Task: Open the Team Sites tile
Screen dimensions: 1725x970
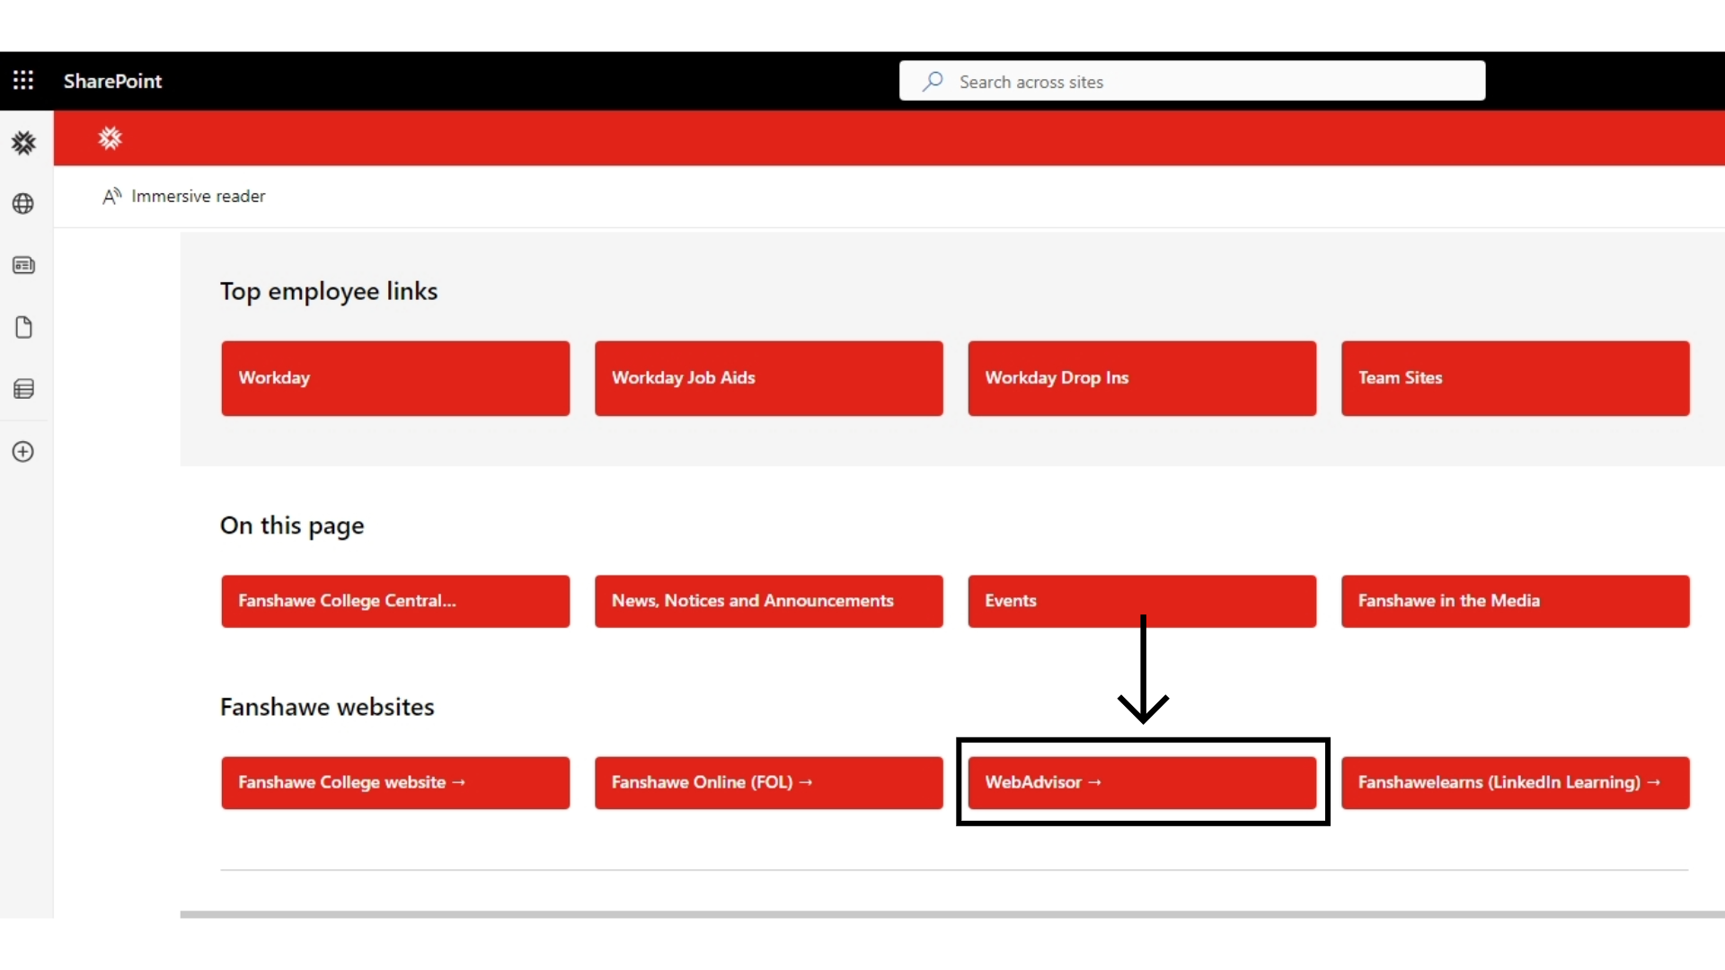Action: tap(1516, 378)
